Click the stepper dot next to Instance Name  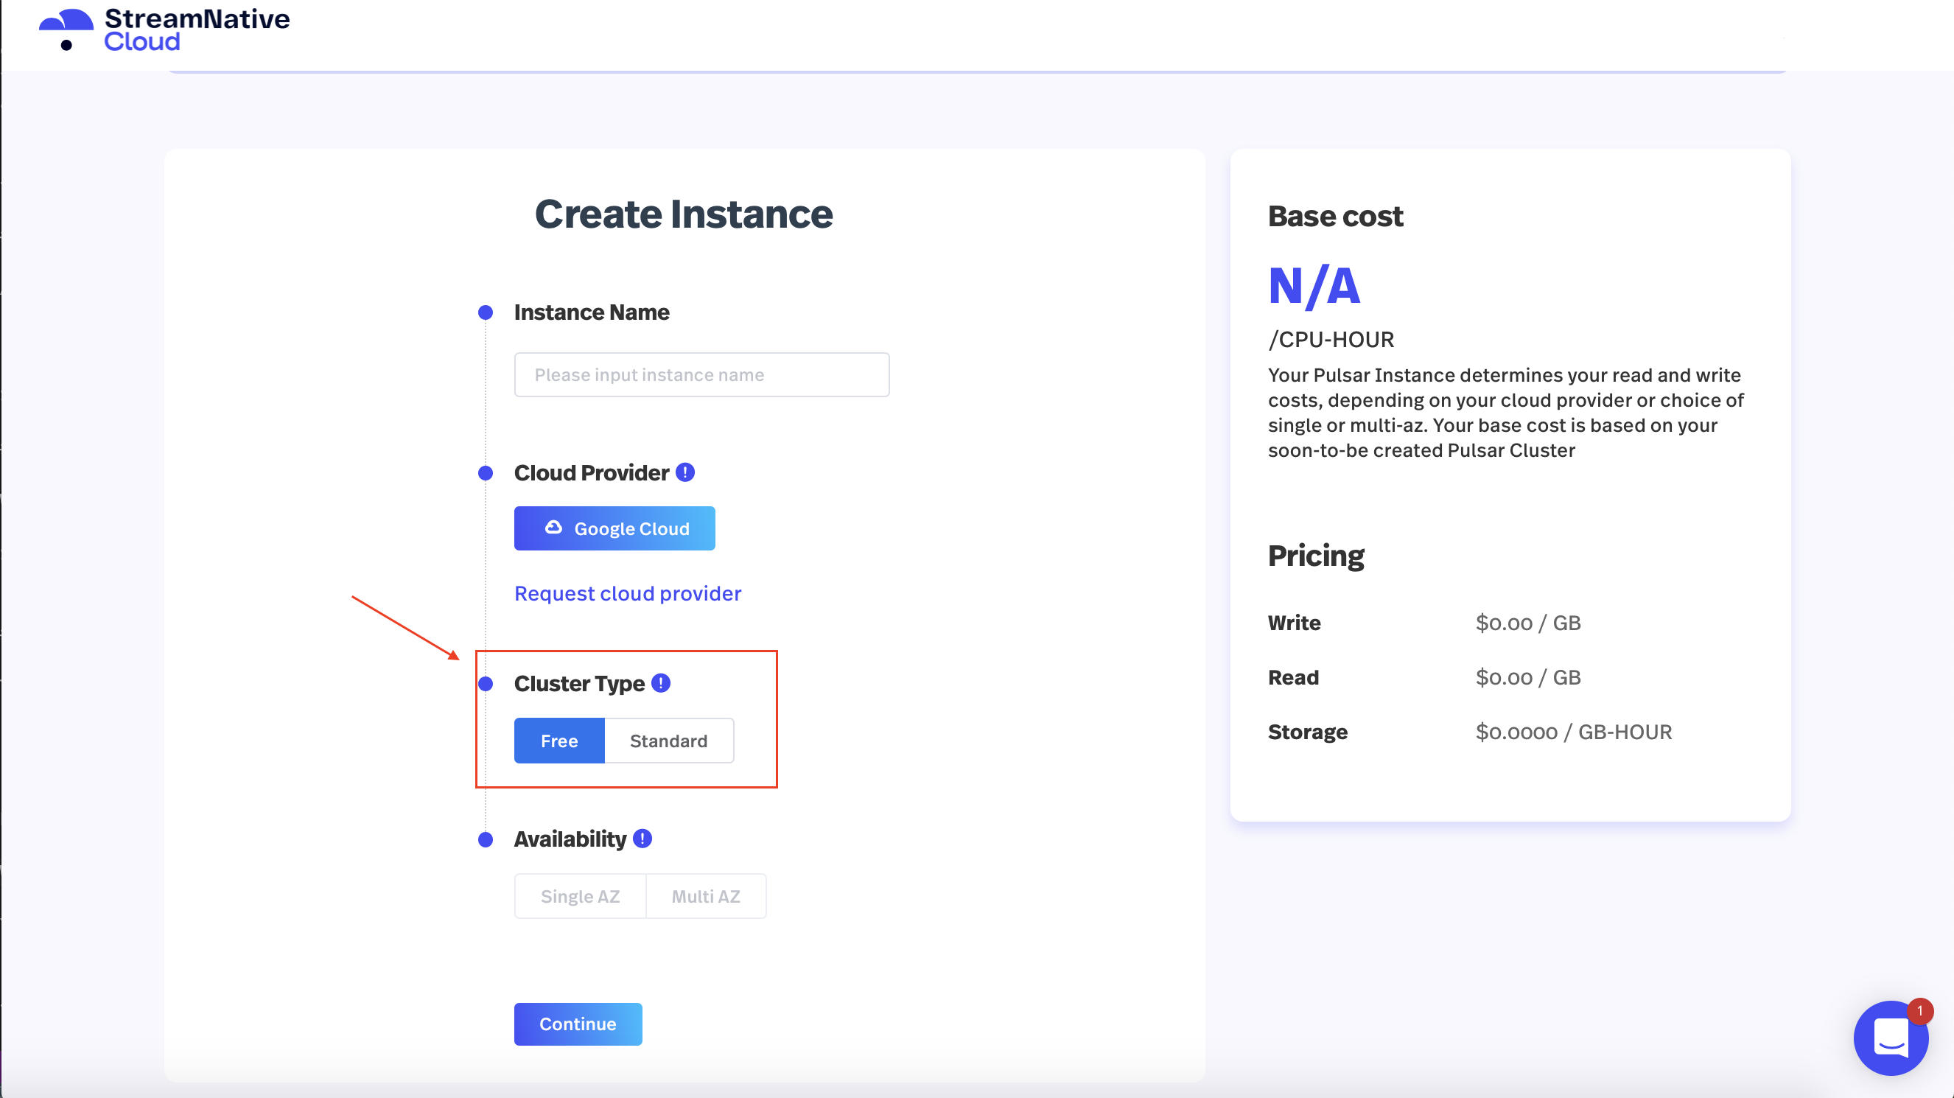pyautogui.click(x=484, y=312)
